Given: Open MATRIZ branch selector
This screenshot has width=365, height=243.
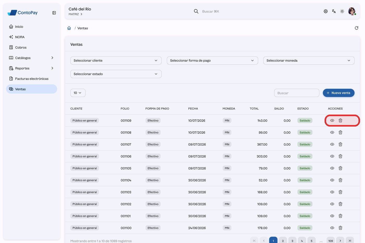Looking at the screenshot, I should 76,14.
